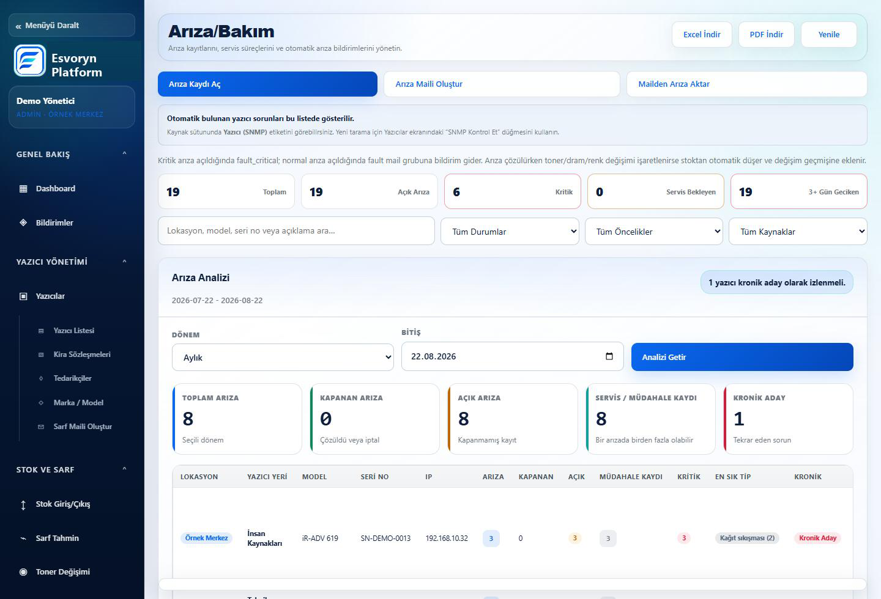Click the SERVİS / MÜDAHALE KAYDI analysis card
Screen dimensions: 881x599
[650, 419]
